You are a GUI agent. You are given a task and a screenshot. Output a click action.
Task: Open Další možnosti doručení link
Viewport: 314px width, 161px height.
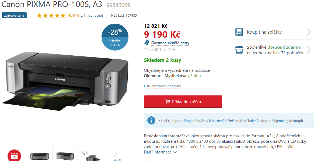click(x=163, y=86)
